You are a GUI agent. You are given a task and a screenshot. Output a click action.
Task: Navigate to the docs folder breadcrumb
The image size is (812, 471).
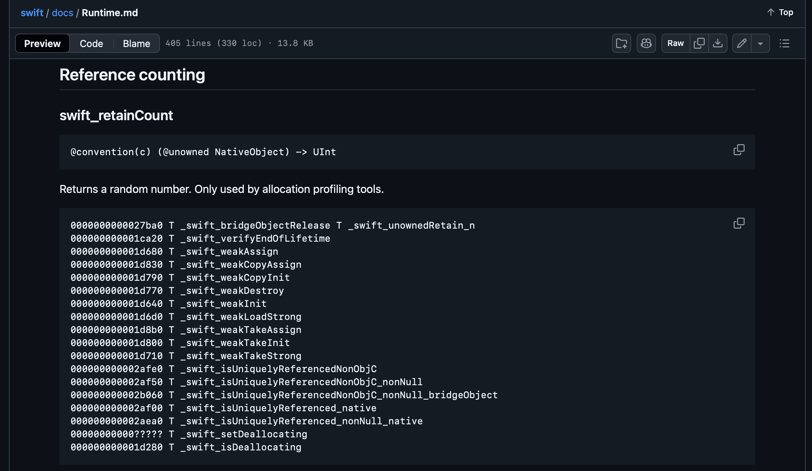point(62,13)
